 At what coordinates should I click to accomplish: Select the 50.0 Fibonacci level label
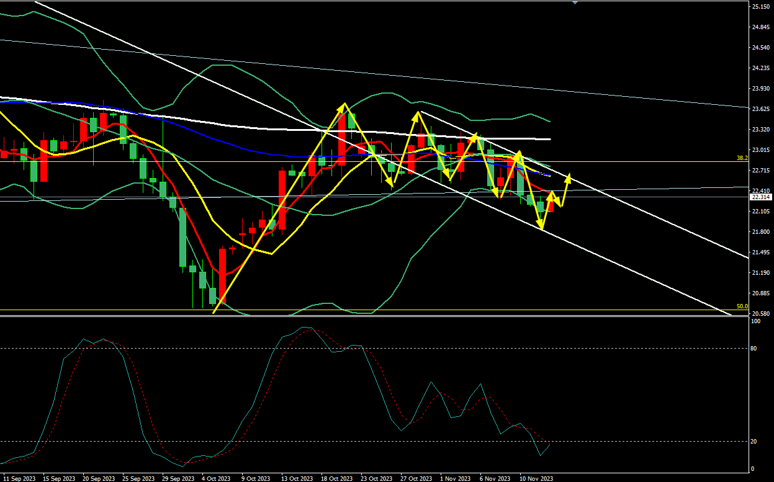tap(741, 306)
